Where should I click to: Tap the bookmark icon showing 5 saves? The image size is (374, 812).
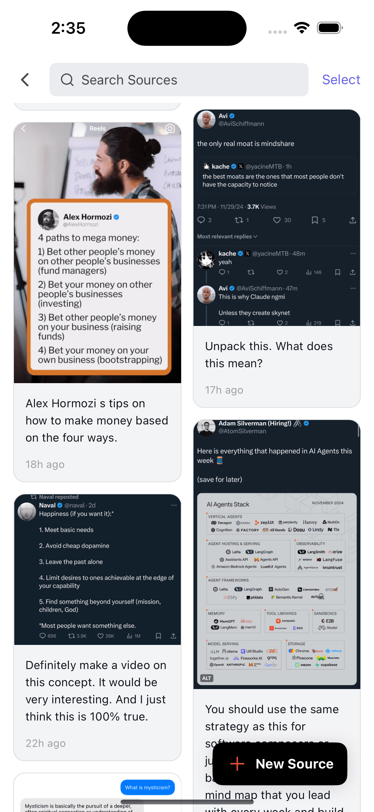(x=315, y=220)
